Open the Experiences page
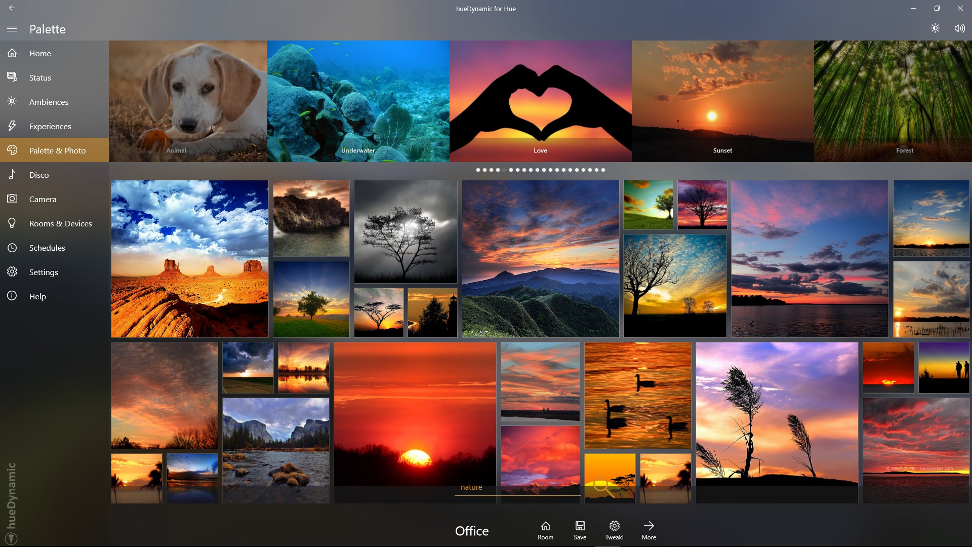The height and width of the screenshot is (547, 972). (50, 126)
